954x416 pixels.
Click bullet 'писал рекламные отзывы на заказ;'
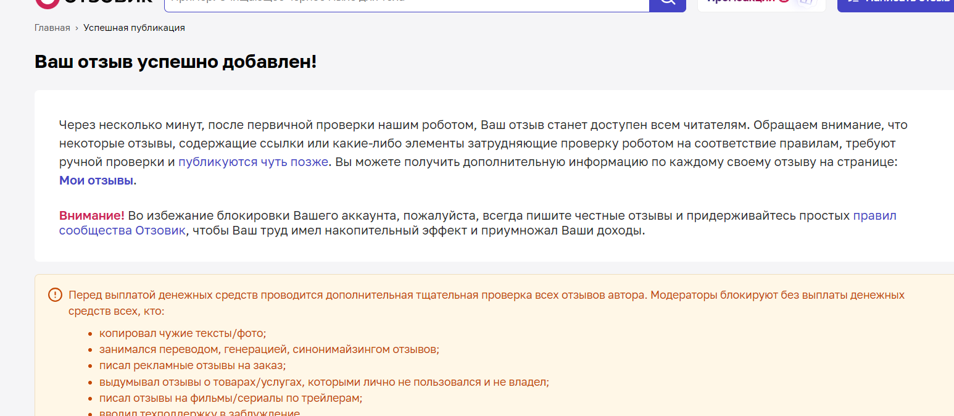193,365
